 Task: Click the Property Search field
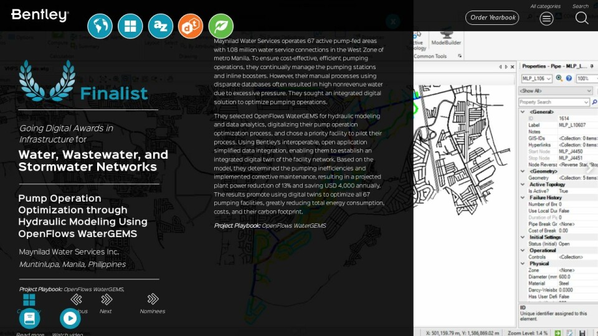[554, 102]
